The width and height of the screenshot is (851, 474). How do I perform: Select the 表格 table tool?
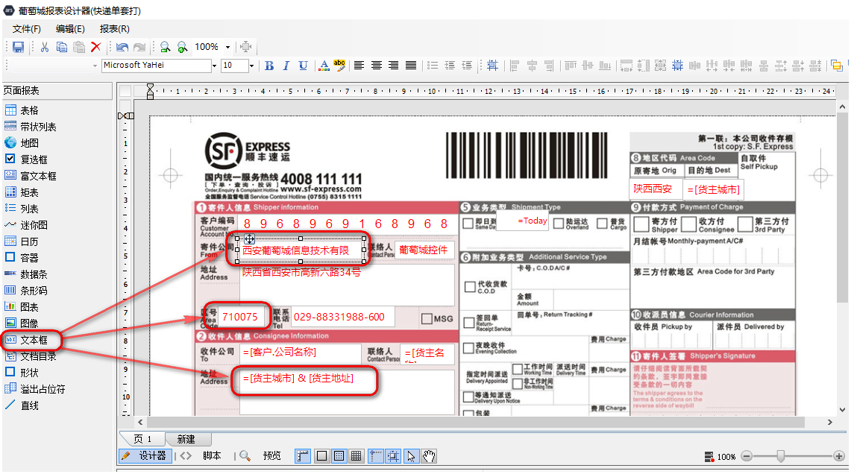[x=22, y=110]
